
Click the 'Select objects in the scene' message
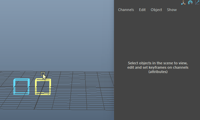[x=158, y=67]
